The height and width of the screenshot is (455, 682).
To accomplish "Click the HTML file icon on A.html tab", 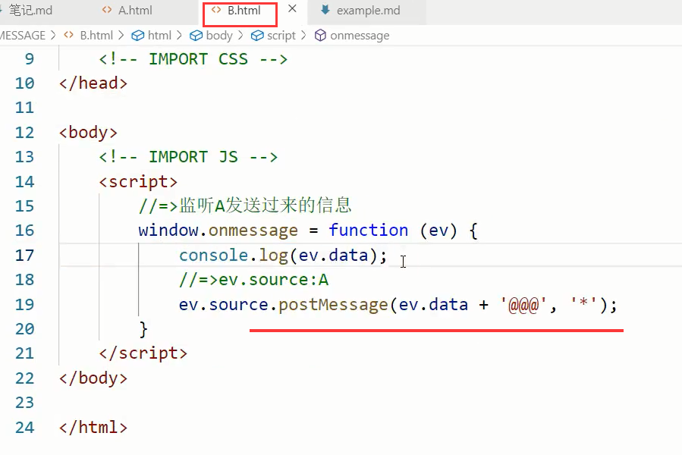I will pyautogui.click(x=106, y=10).
